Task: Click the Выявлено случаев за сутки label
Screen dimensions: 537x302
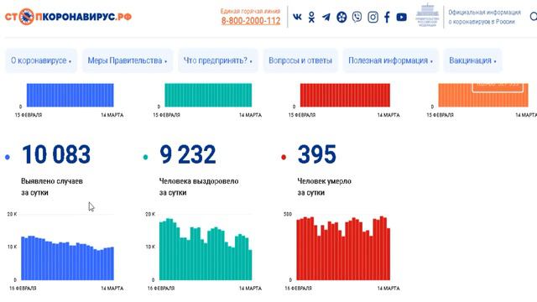Action: click(52, 186)
